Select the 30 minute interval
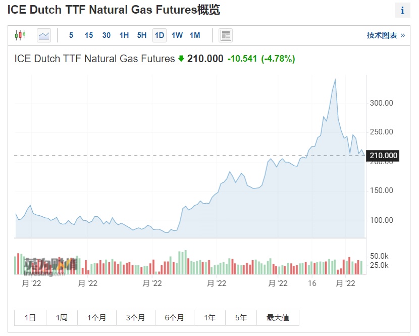 pos(107,35)
